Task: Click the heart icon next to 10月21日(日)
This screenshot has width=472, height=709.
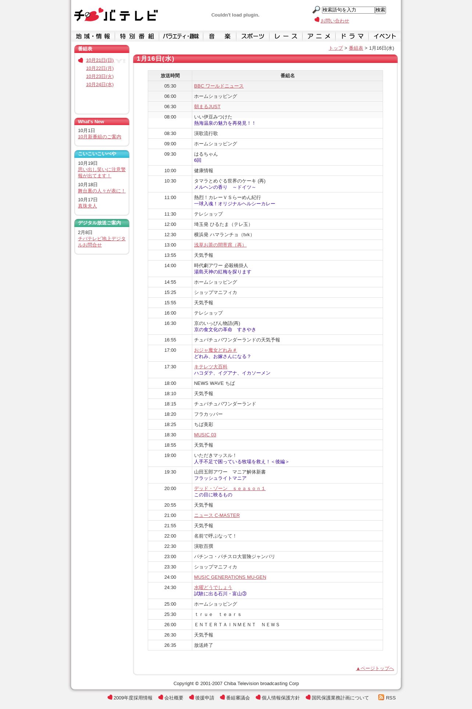Action: [81, 60]
